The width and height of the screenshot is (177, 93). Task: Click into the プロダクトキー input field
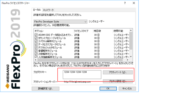pyautogui.click(x=82, y=75)
